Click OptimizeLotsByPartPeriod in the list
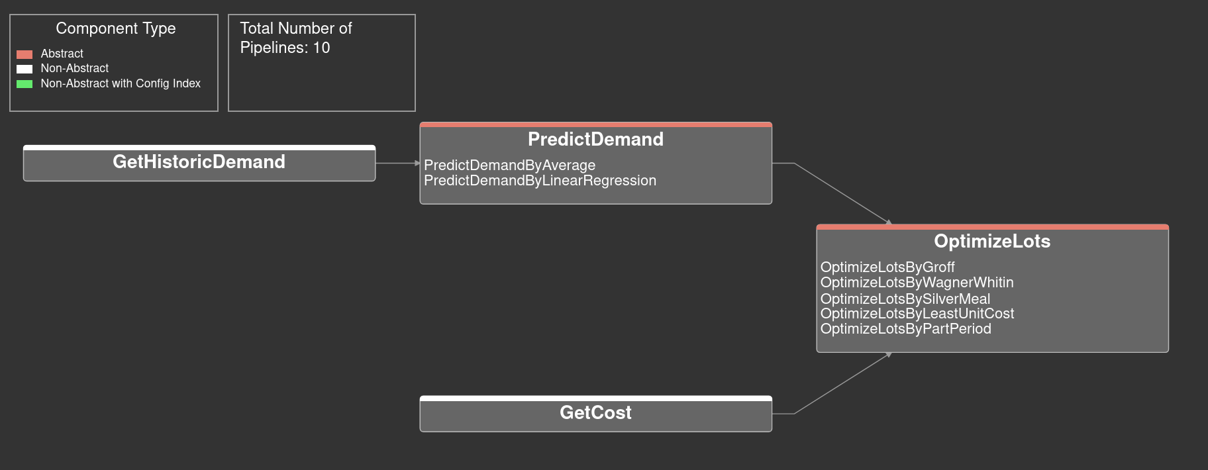 tap(905, 329)
